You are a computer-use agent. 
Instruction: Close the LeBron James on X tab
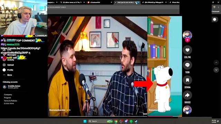tap(84, 2)
